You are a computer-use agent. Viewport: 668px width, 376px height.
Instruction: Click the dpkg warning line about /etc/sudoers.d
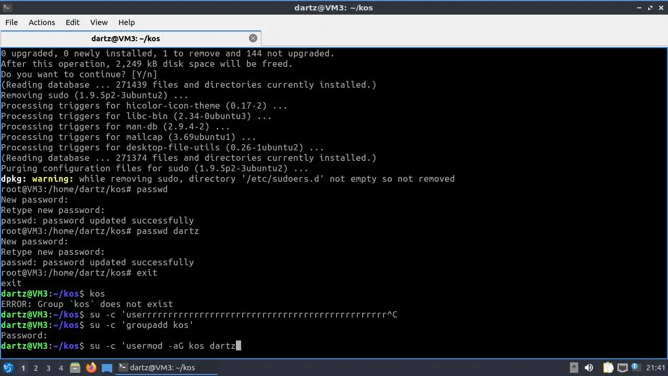[228, 179]
